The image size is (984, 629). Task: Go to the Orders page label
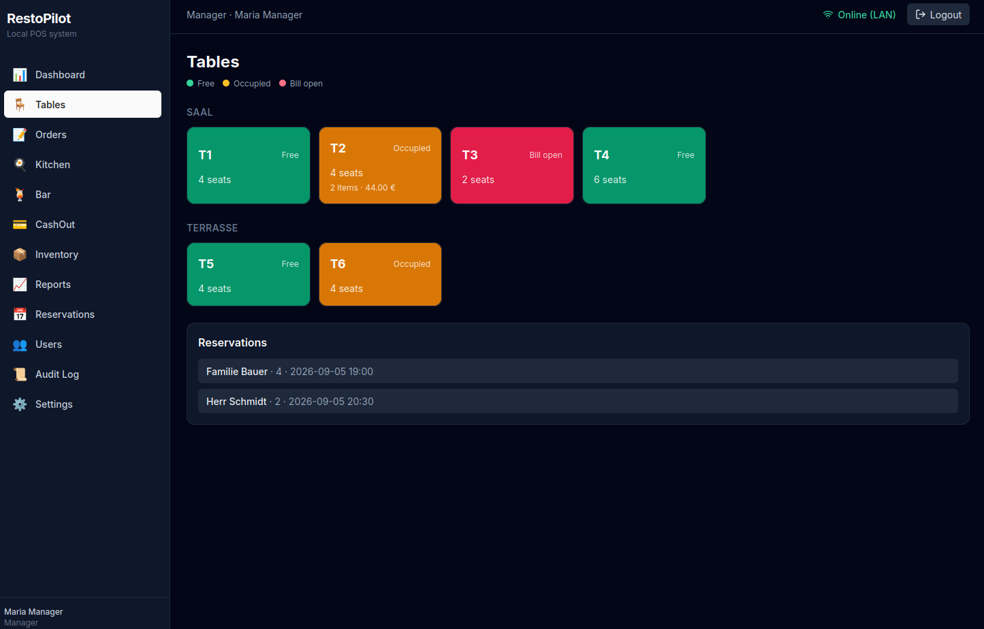[51, 135]
